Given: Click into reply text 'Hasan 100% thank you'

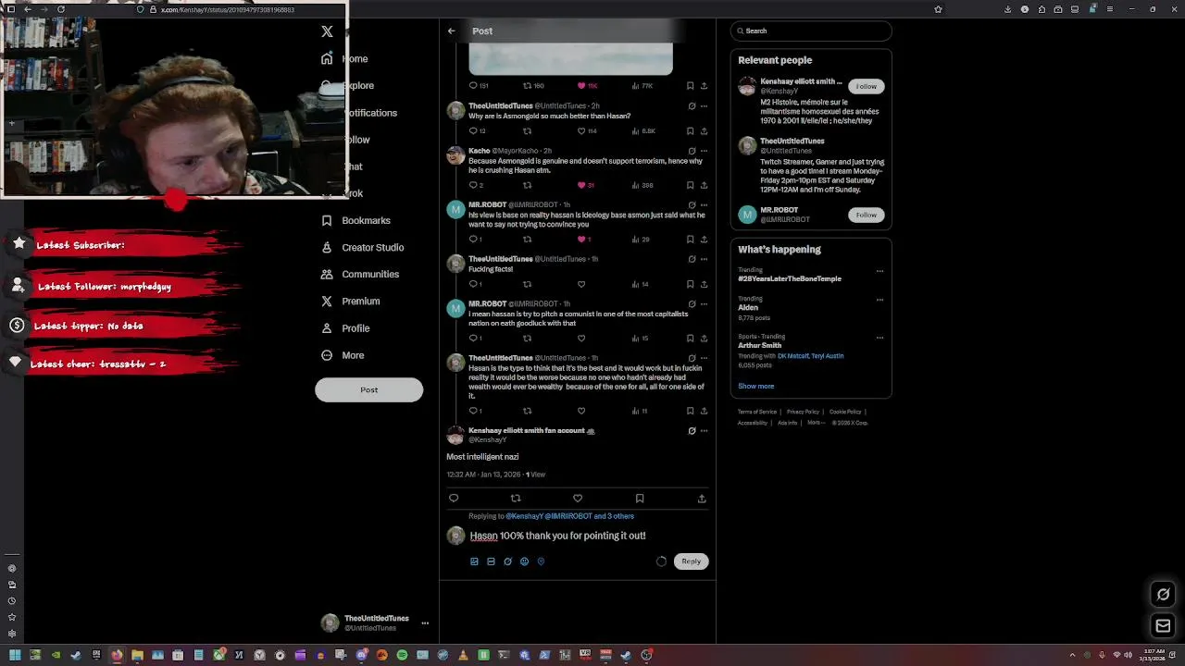Looking at the screenshot, I should [557, 536].
